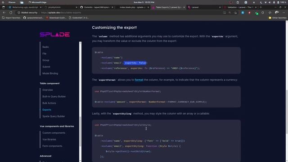
Task: Open the Edge profile avatar
Action: tap(277, 13)
